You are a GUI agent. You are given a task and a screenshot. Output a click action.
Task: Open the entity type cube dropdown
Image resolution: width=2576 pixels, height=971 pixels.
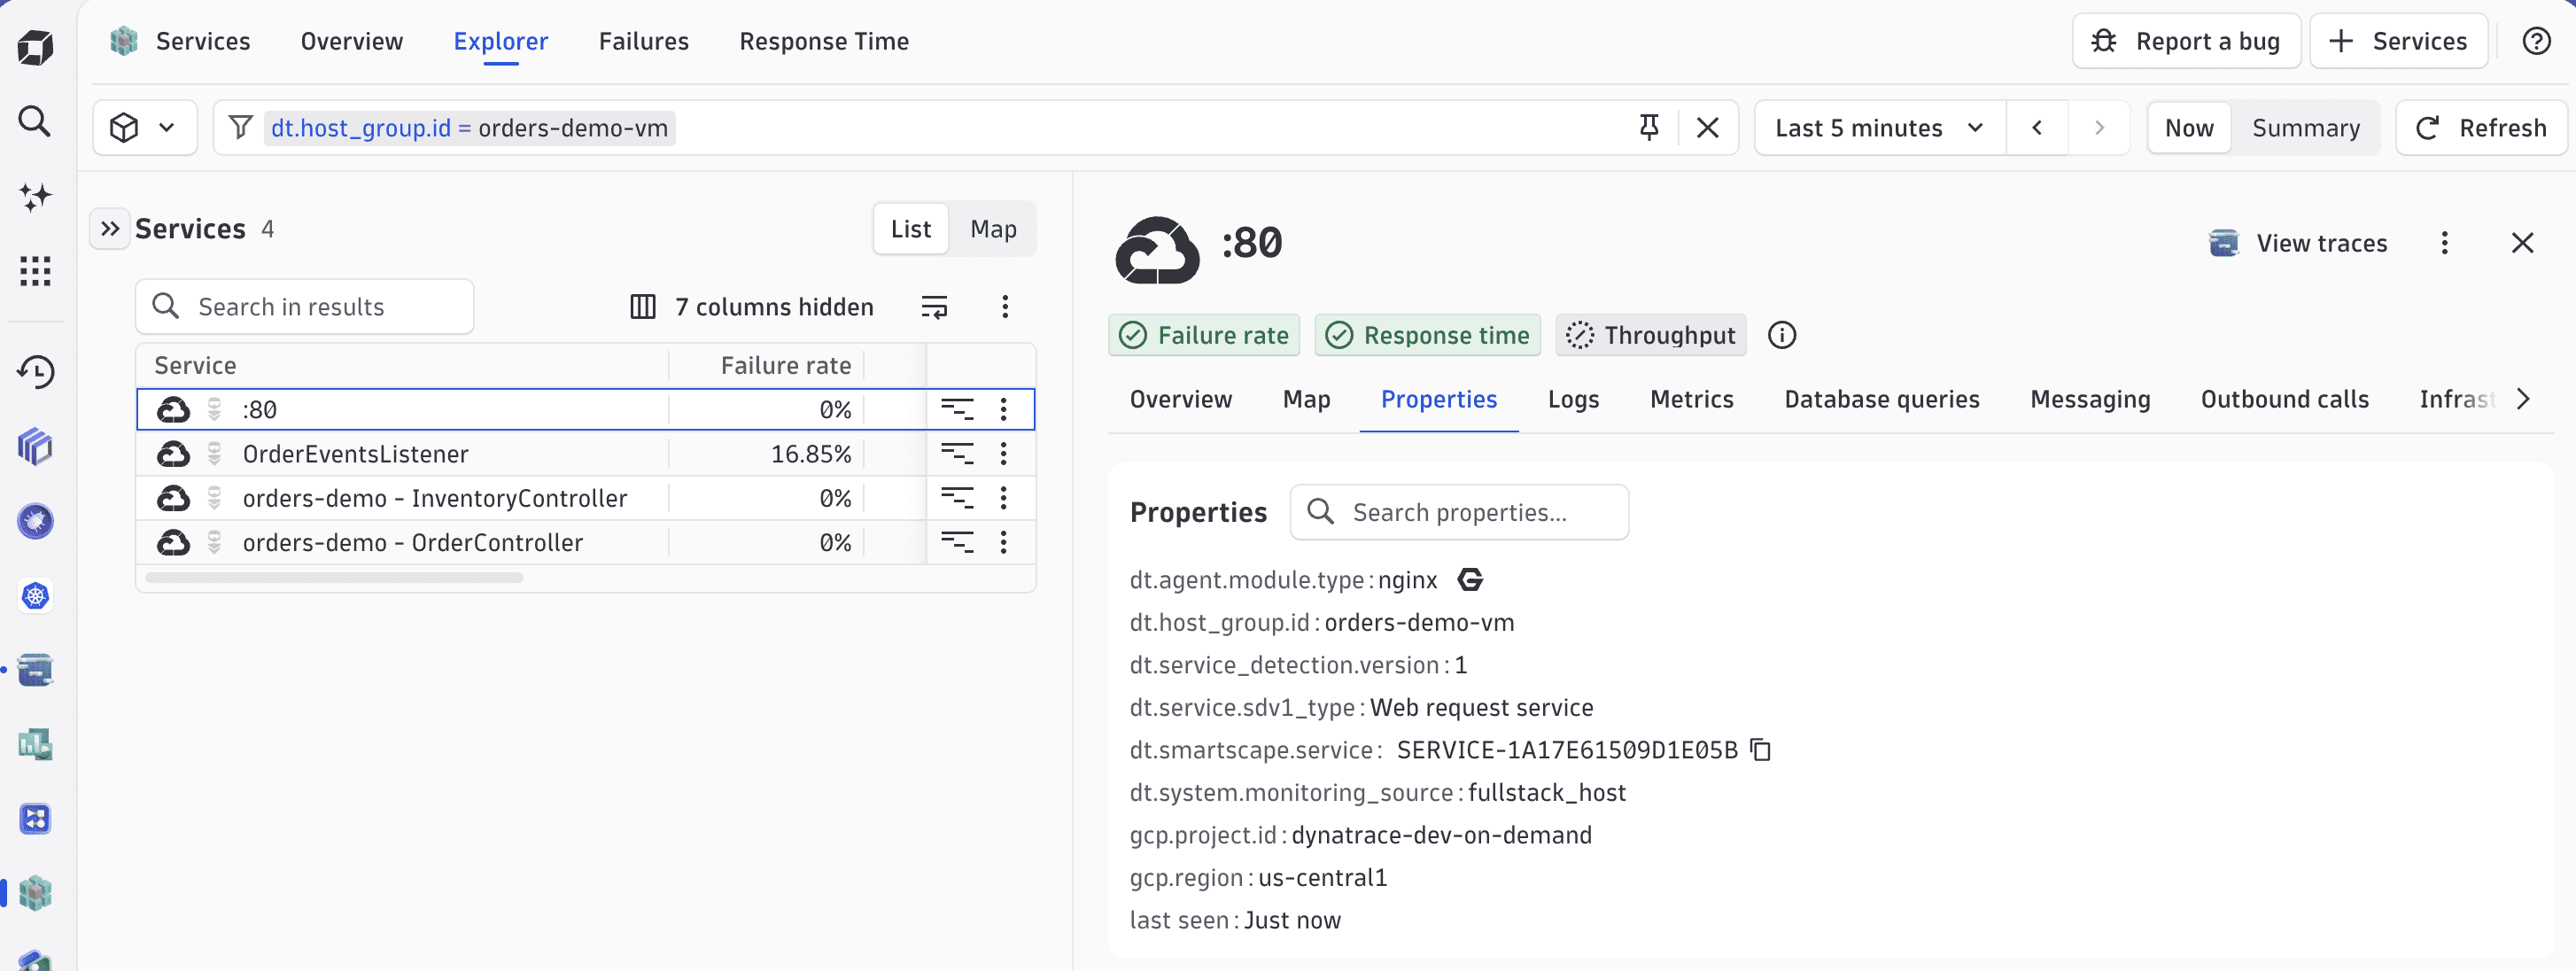(x=144, y=127)
